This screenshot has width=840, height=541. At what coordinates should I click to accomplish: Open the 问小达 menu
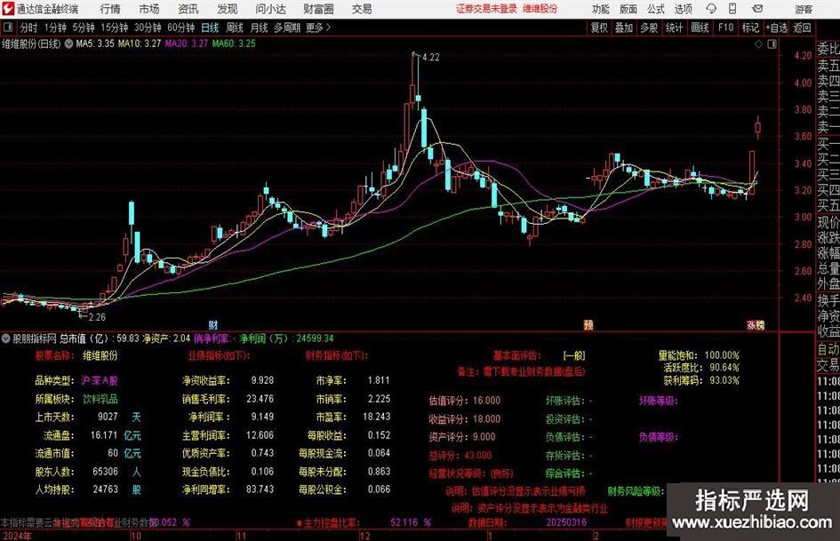pyautogui.click(x=270, y=9)
